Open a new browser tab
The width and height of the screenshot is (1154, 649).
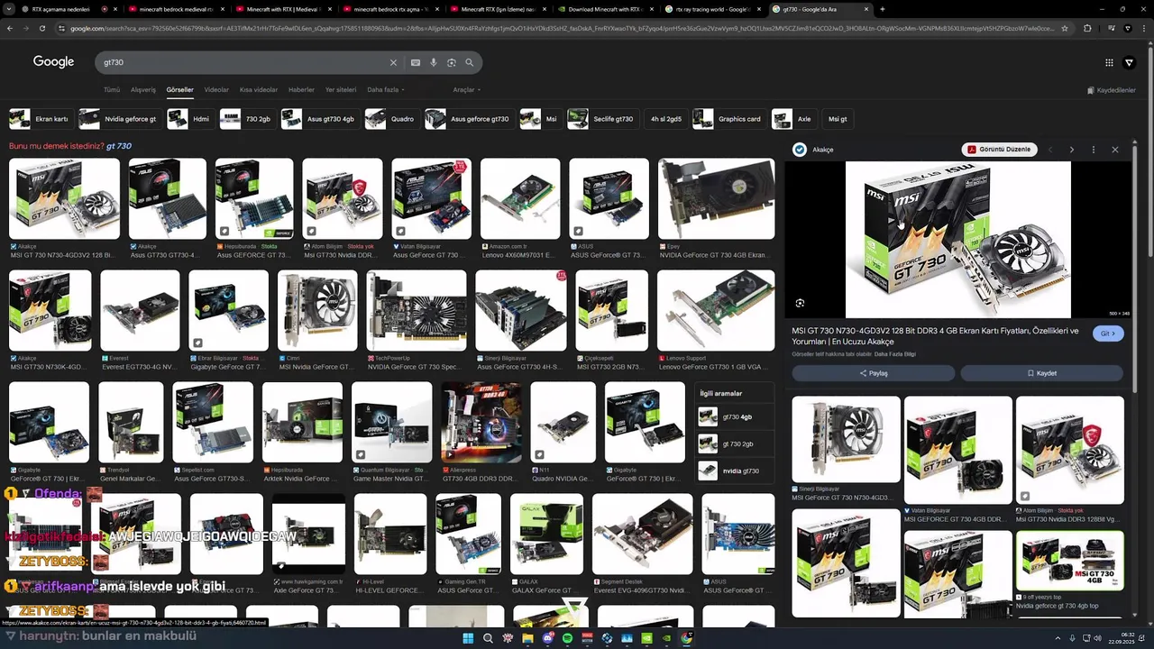(x=882, y=9)
